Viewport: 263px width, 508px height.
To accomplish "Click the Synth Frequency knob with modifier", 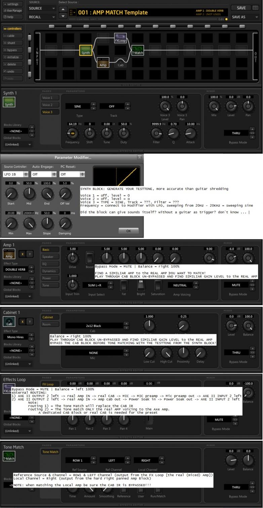I will pyautogui.click(x=72, y=133).
